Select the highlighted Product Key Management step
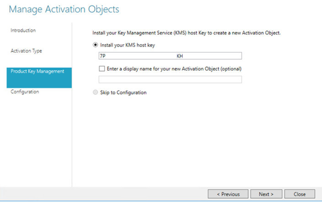 click(x=39, y=78)
